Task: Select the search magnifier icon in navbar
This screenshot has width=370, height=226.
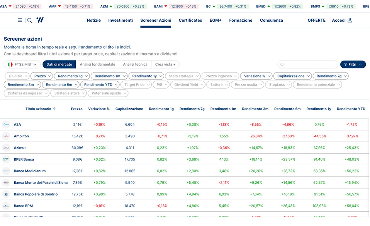Action: tap(30, 20)
